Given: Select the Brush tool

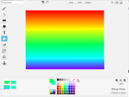Looking at the screenshot, I should (x=4, y=8).
